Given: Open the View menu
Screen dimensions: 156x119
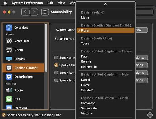Looking at the screenshot, I should (x=61, y=3).
